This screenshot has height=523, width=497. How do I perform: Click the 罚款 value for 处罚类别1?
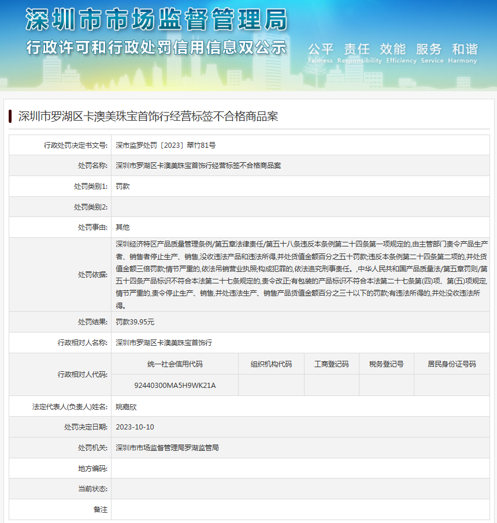123,186
